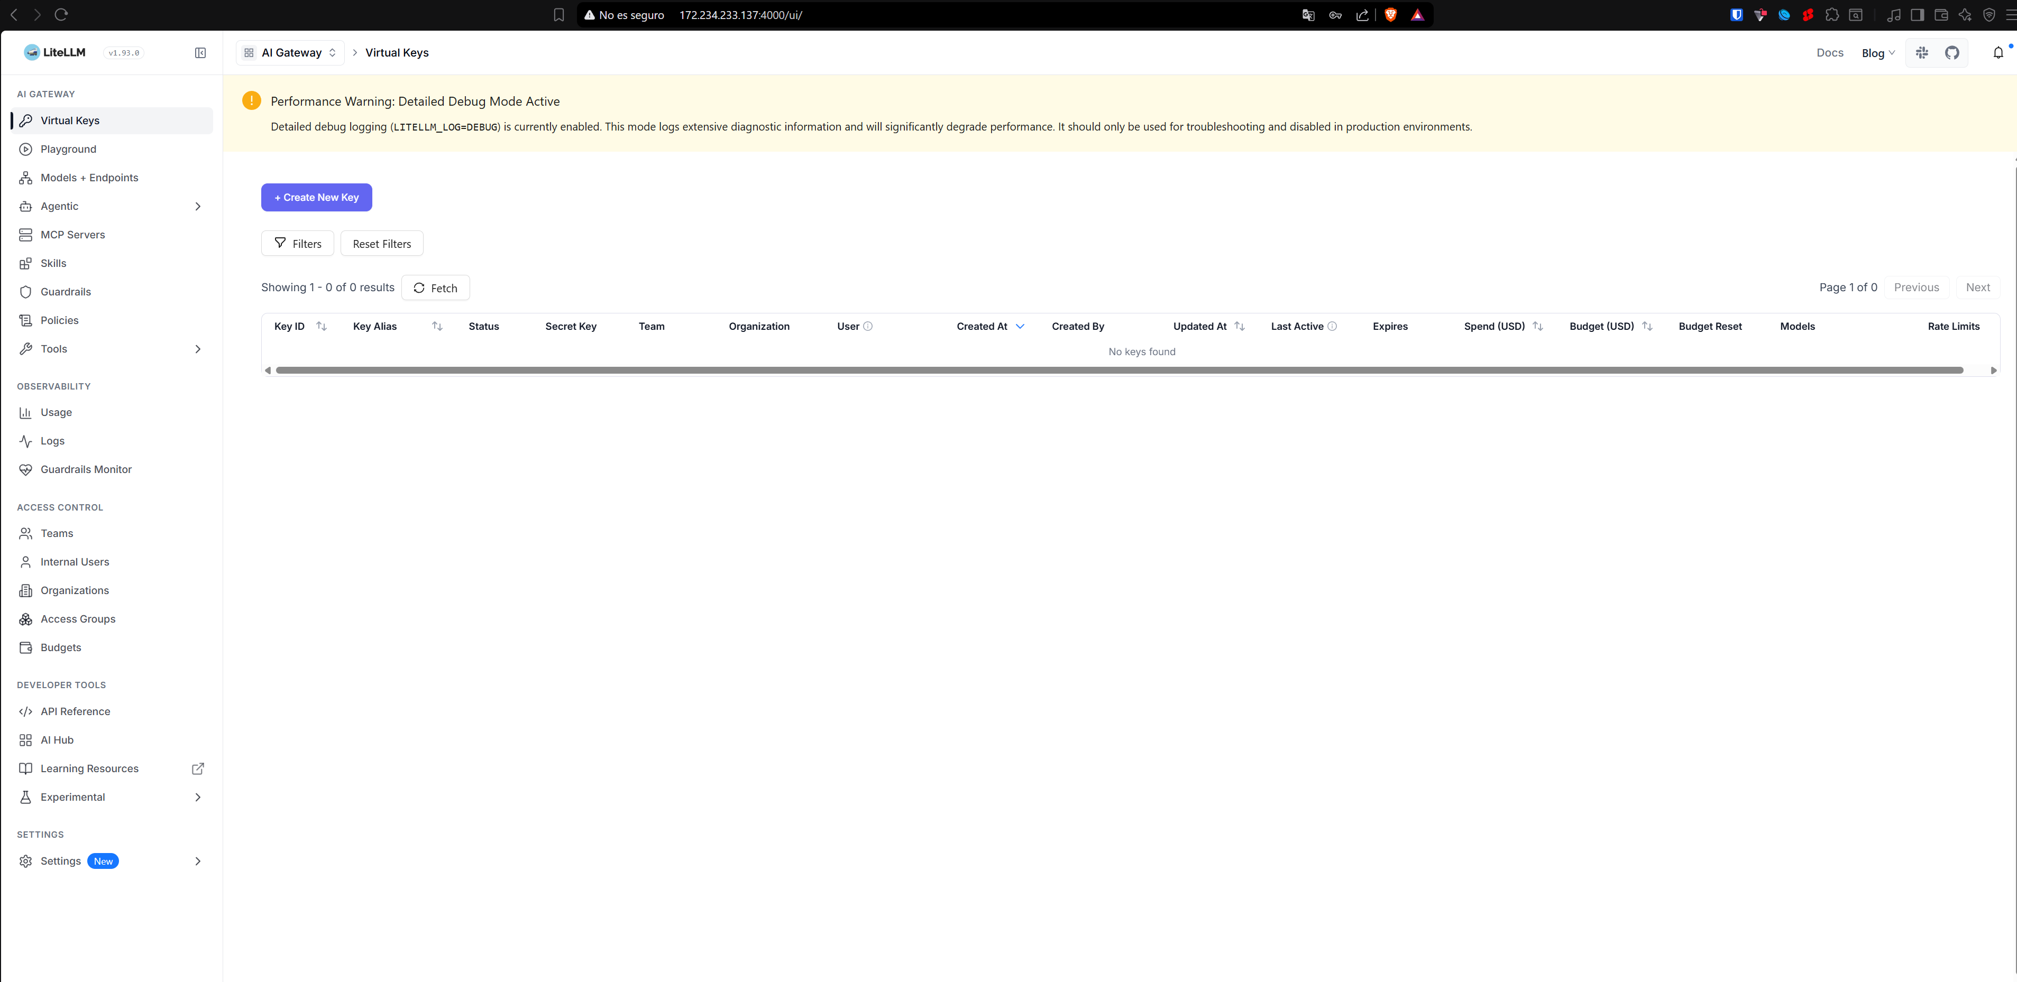Viewport: 2017px width, 982px height.
Task: Open the Policies page
Action: click(x=112, y=321)
